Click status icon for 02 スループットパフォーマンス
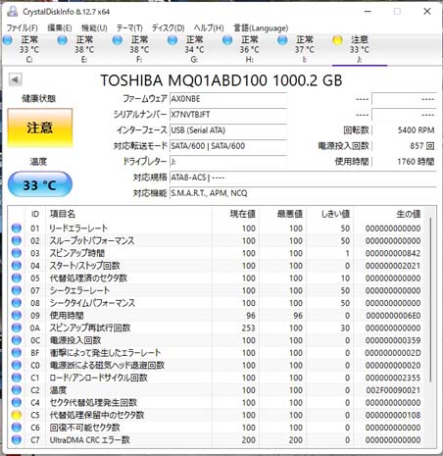This screenshot has width=443, height=456. click(17, 240)
